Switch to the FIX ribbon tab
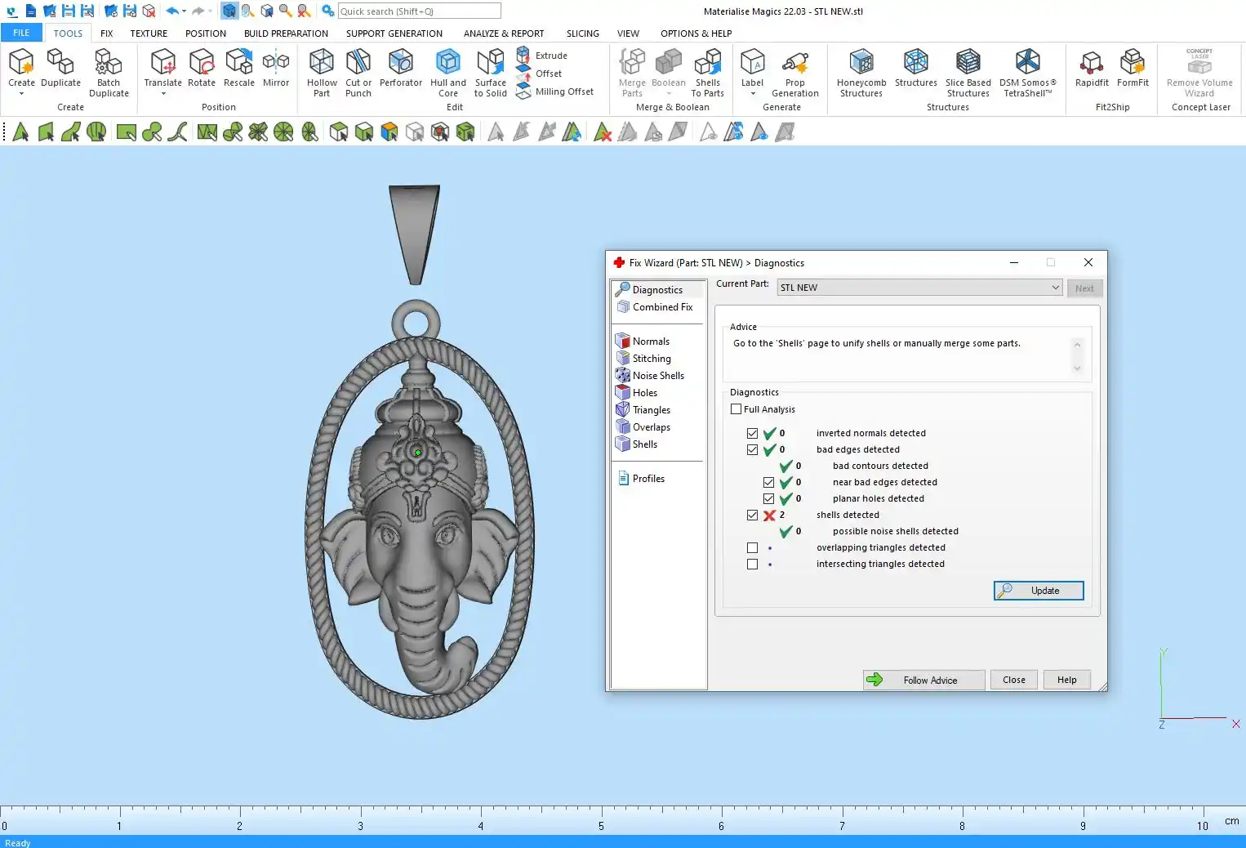 point(106,33)
